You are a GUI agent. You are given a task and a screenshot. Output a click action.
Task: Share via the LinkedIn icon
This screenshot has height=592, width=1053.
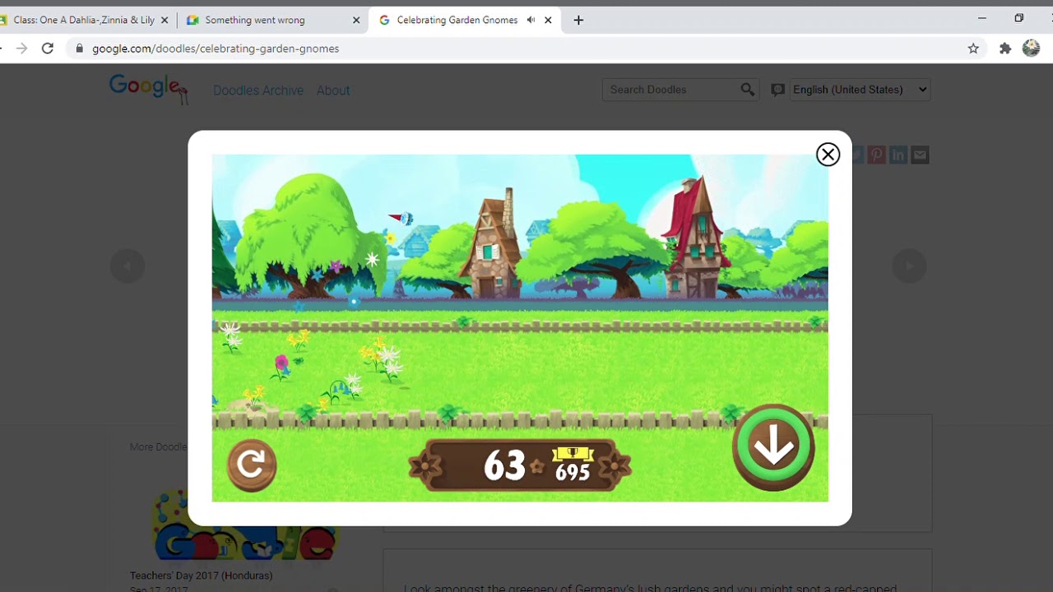898,155
